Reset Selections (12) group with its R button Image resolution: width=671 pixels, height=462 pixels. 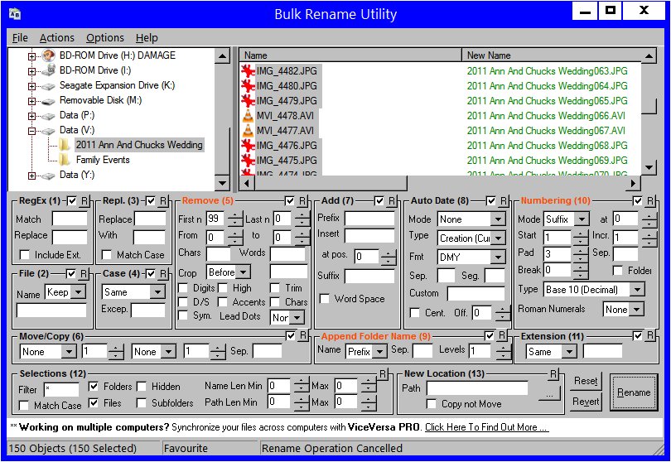(x=383, y=374)
